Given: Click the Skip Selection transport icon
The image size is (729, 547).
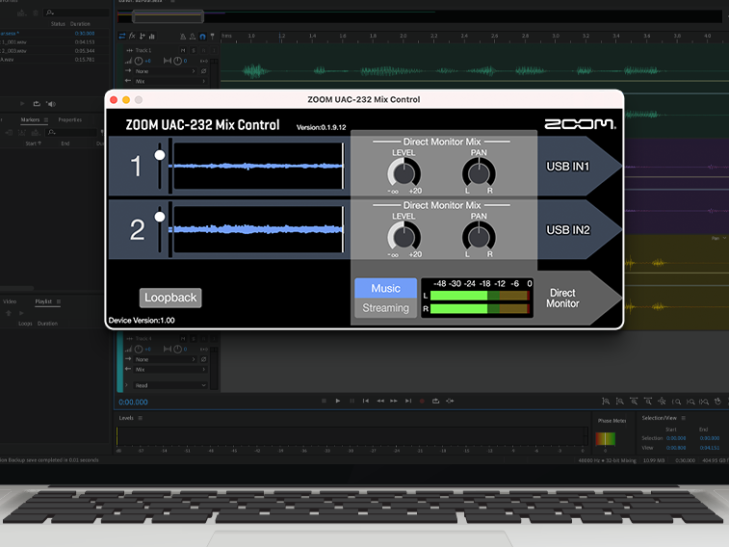Looking at the screenshot, I should click(x=450, y=401).
